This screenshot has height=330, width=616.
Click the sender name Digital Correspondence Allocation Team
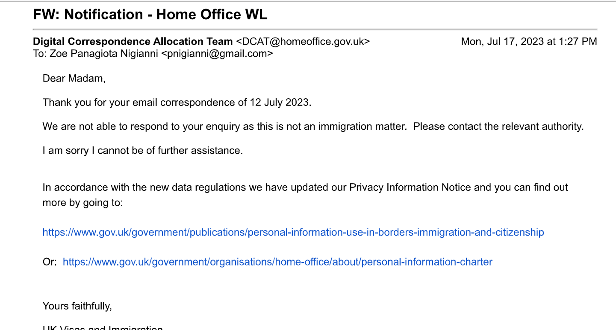[133, 41]
